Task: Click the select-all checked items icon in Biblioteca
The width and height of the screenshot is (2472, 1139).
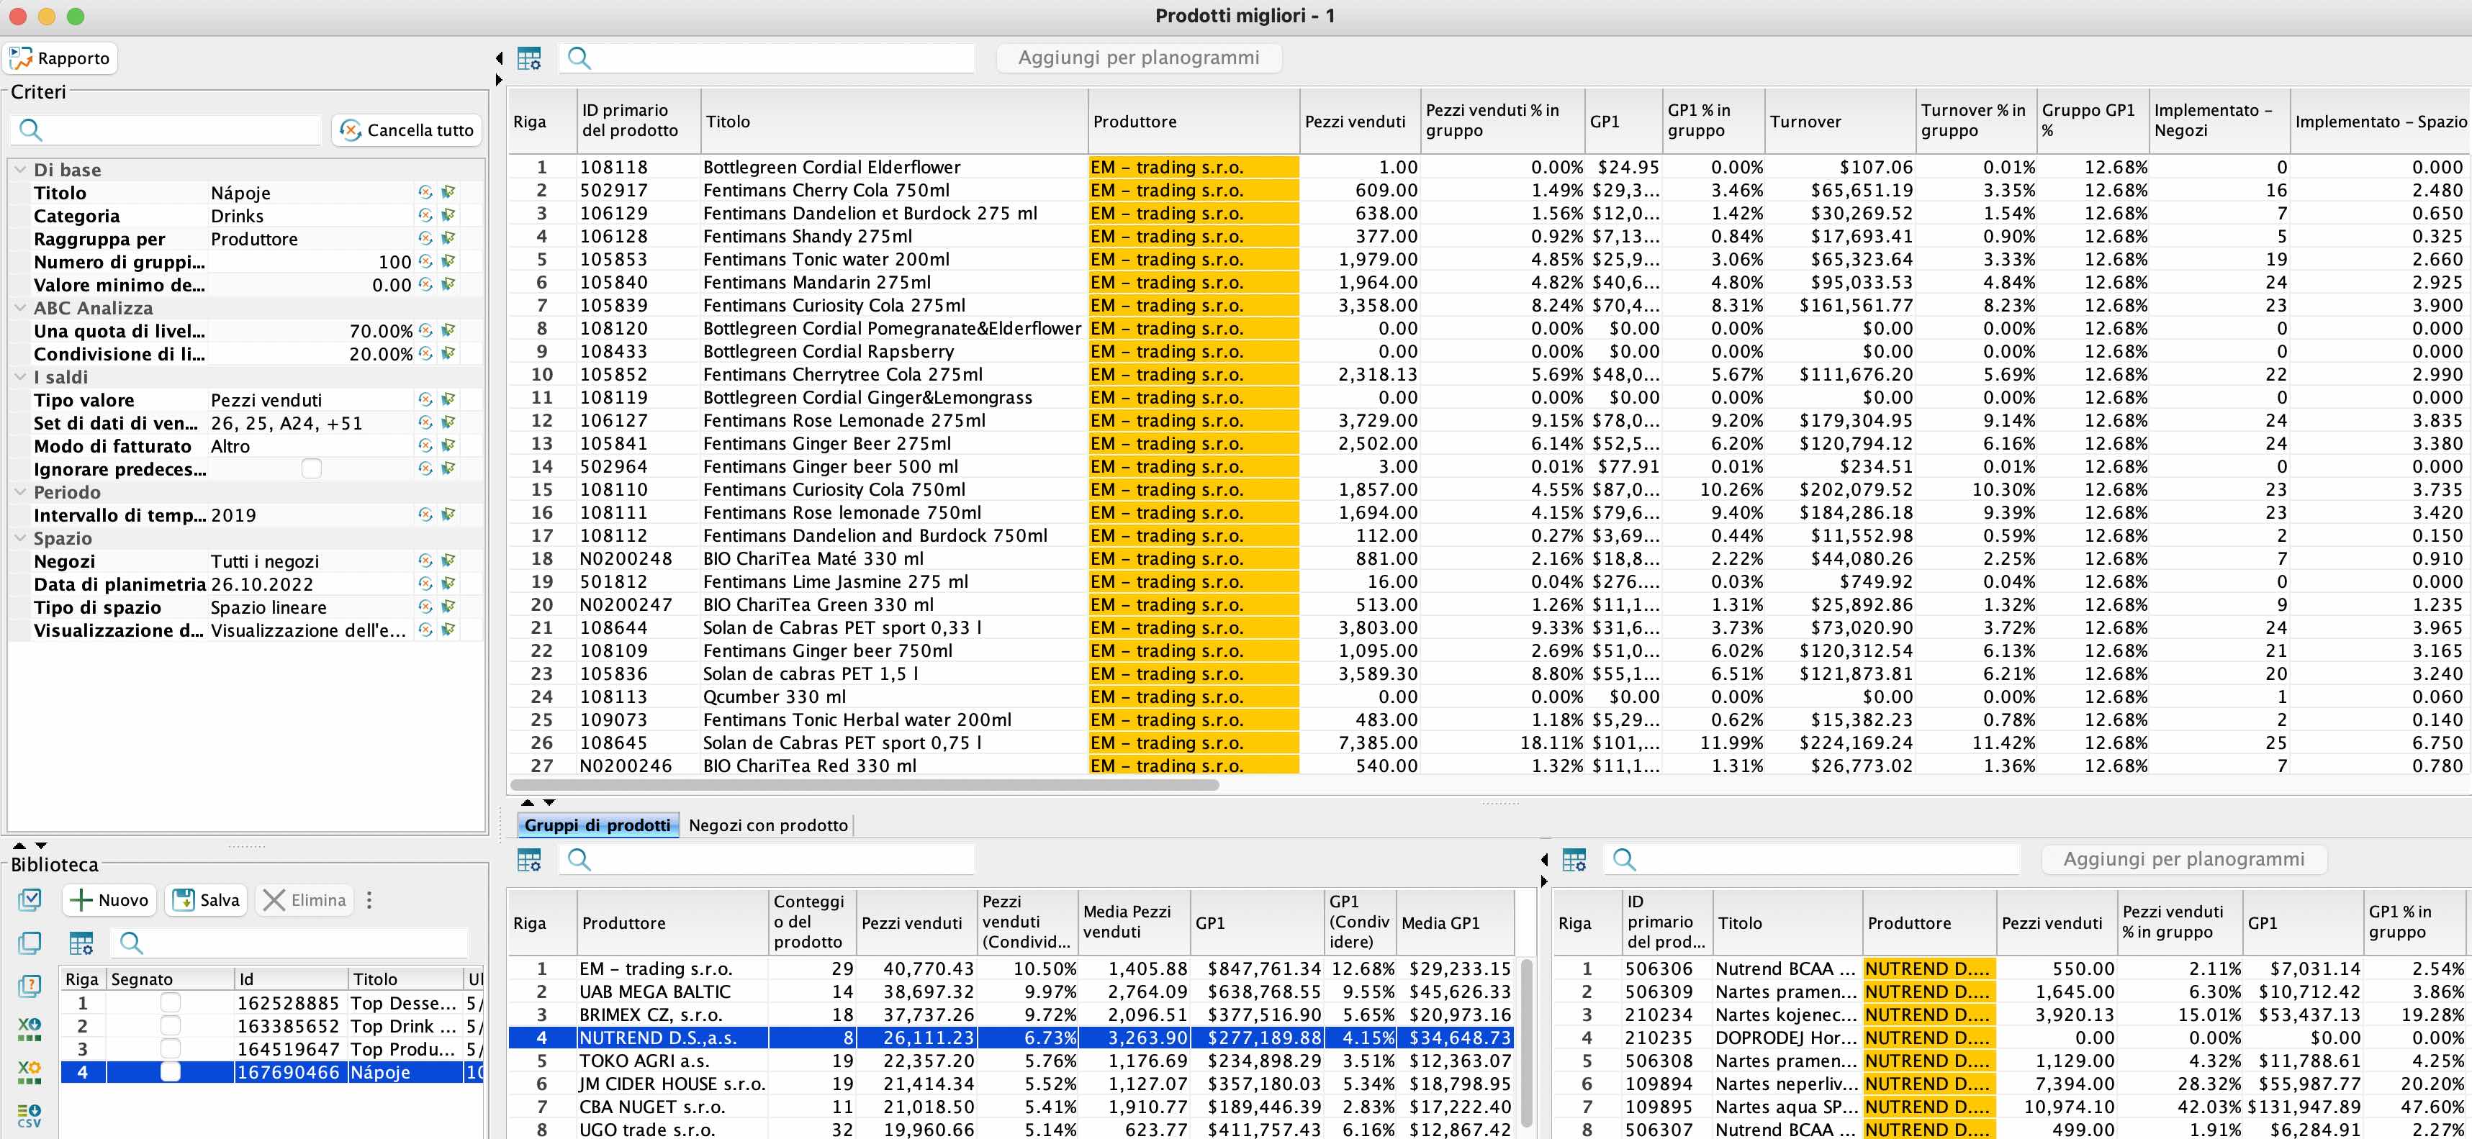Action: (x=30, y=900)
